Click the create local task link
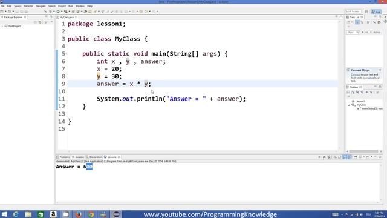This screenshot has height=218, width=387. 368,78
